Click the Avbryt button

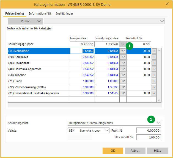coord(135,151)
